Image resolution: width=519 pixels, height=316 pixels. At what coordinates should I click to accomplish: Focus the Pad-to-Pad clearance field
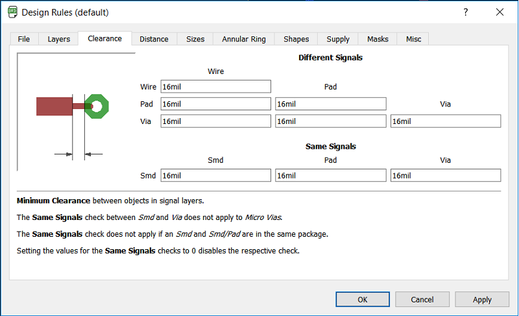(331, 104)
